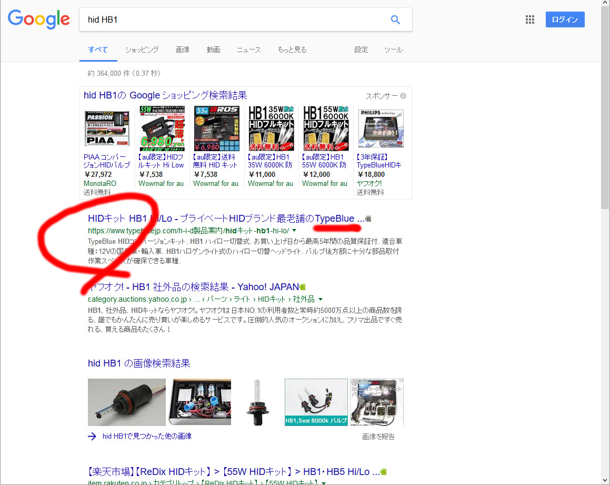Viewport: 610px width, 485px height.
Task: Click the MonotaRO seller name
Action: (99, 183)
